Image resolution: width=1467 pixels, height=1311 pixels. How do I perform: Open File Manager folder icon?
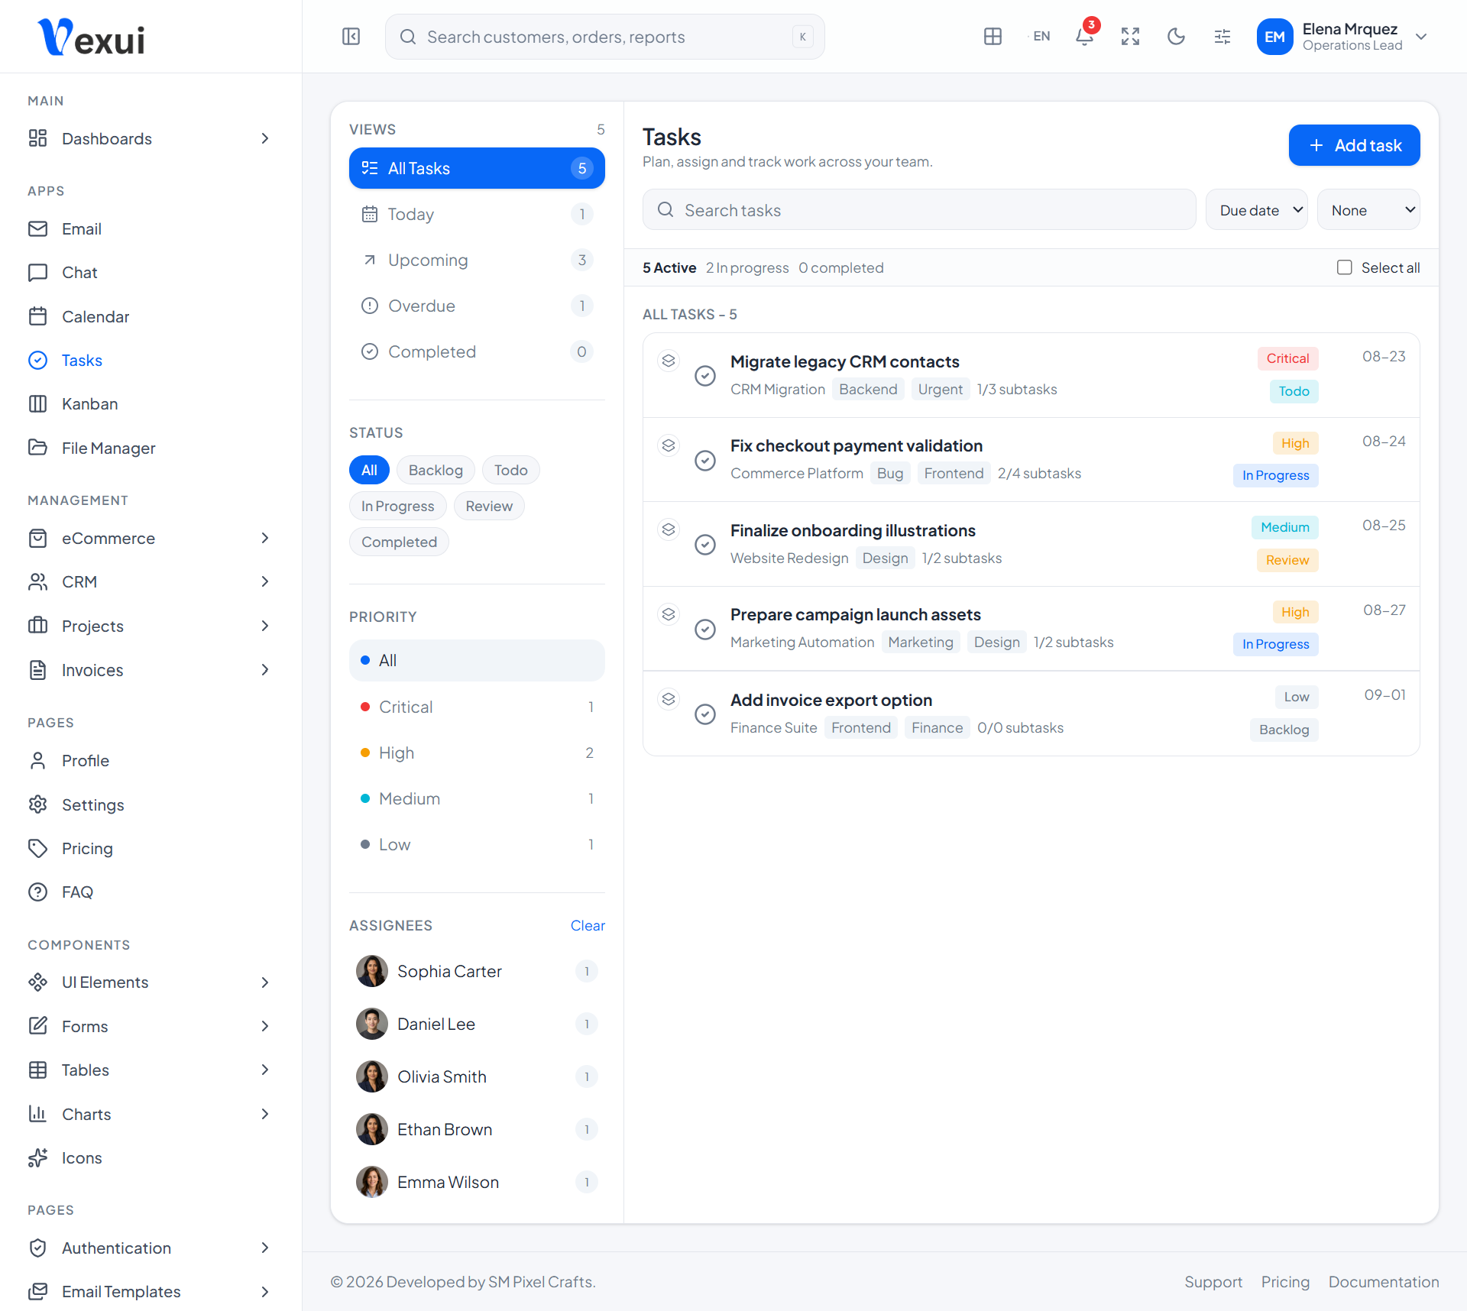pos(37,448)
